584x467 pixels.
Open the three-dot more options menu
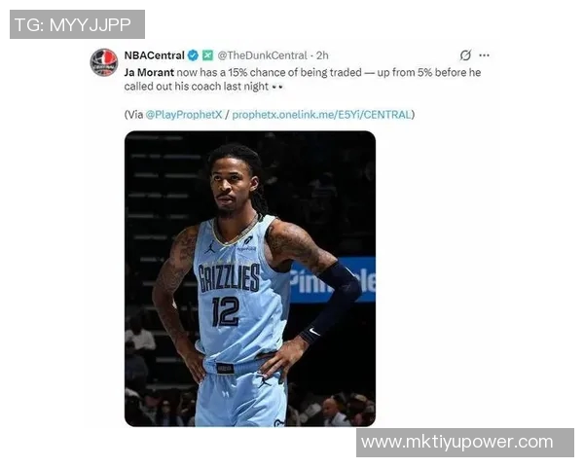484,55
